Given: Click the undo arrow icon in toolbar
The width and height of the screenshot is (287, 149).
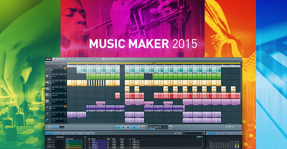Looking at the screenshot, I should (113, 59).
